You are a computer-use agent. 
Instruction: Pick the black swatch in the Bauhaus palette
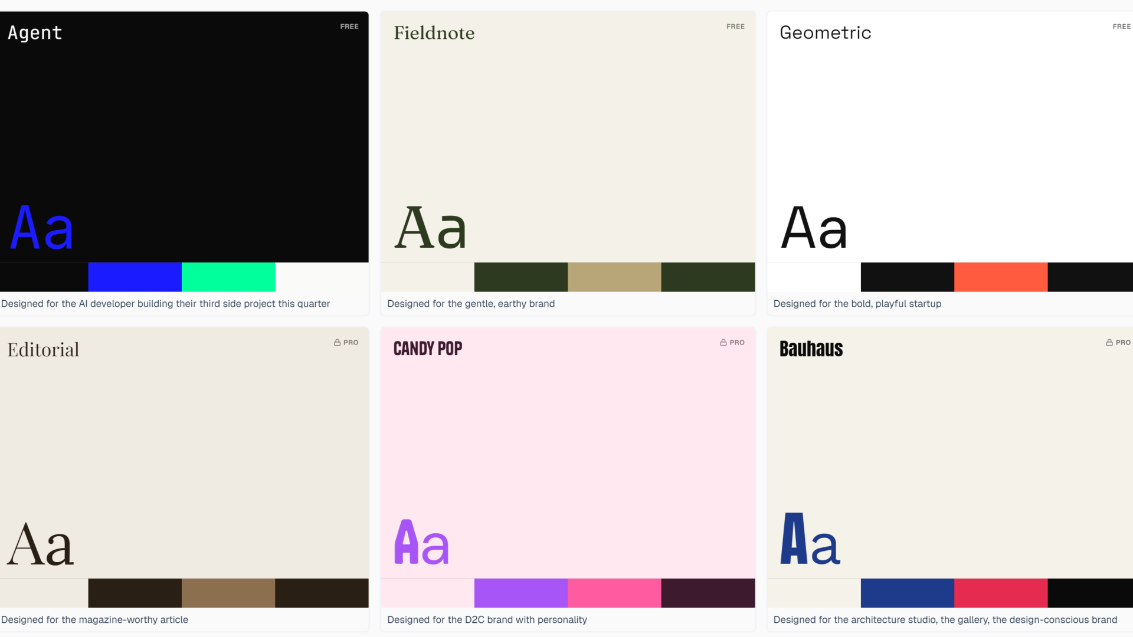[1091, 593]
